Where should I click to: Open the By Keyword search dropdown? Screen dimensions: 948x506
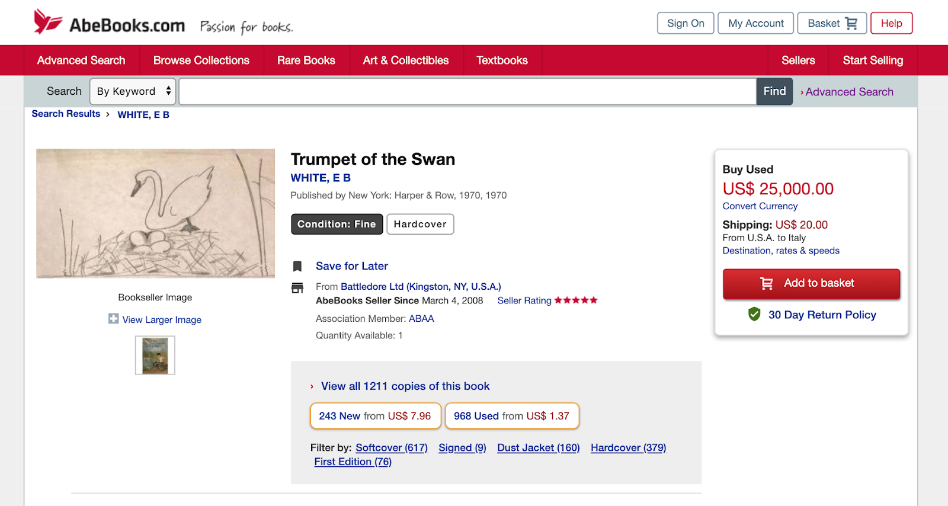click(x=133, y=91)
